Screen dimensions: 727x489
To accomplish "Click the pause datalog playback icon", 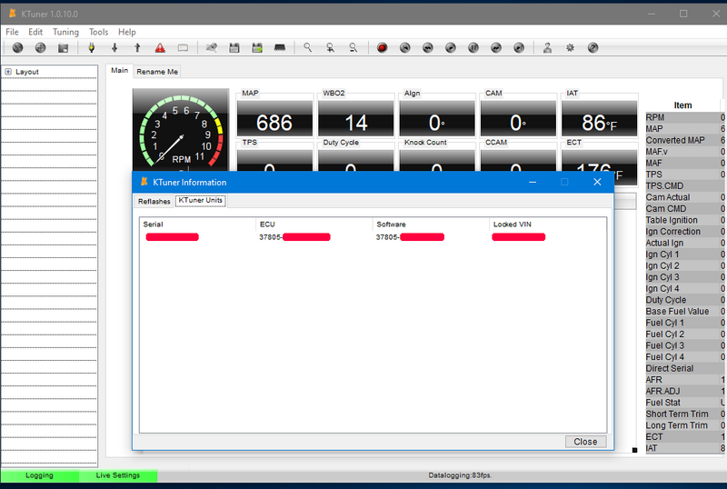I will (473, 47).
